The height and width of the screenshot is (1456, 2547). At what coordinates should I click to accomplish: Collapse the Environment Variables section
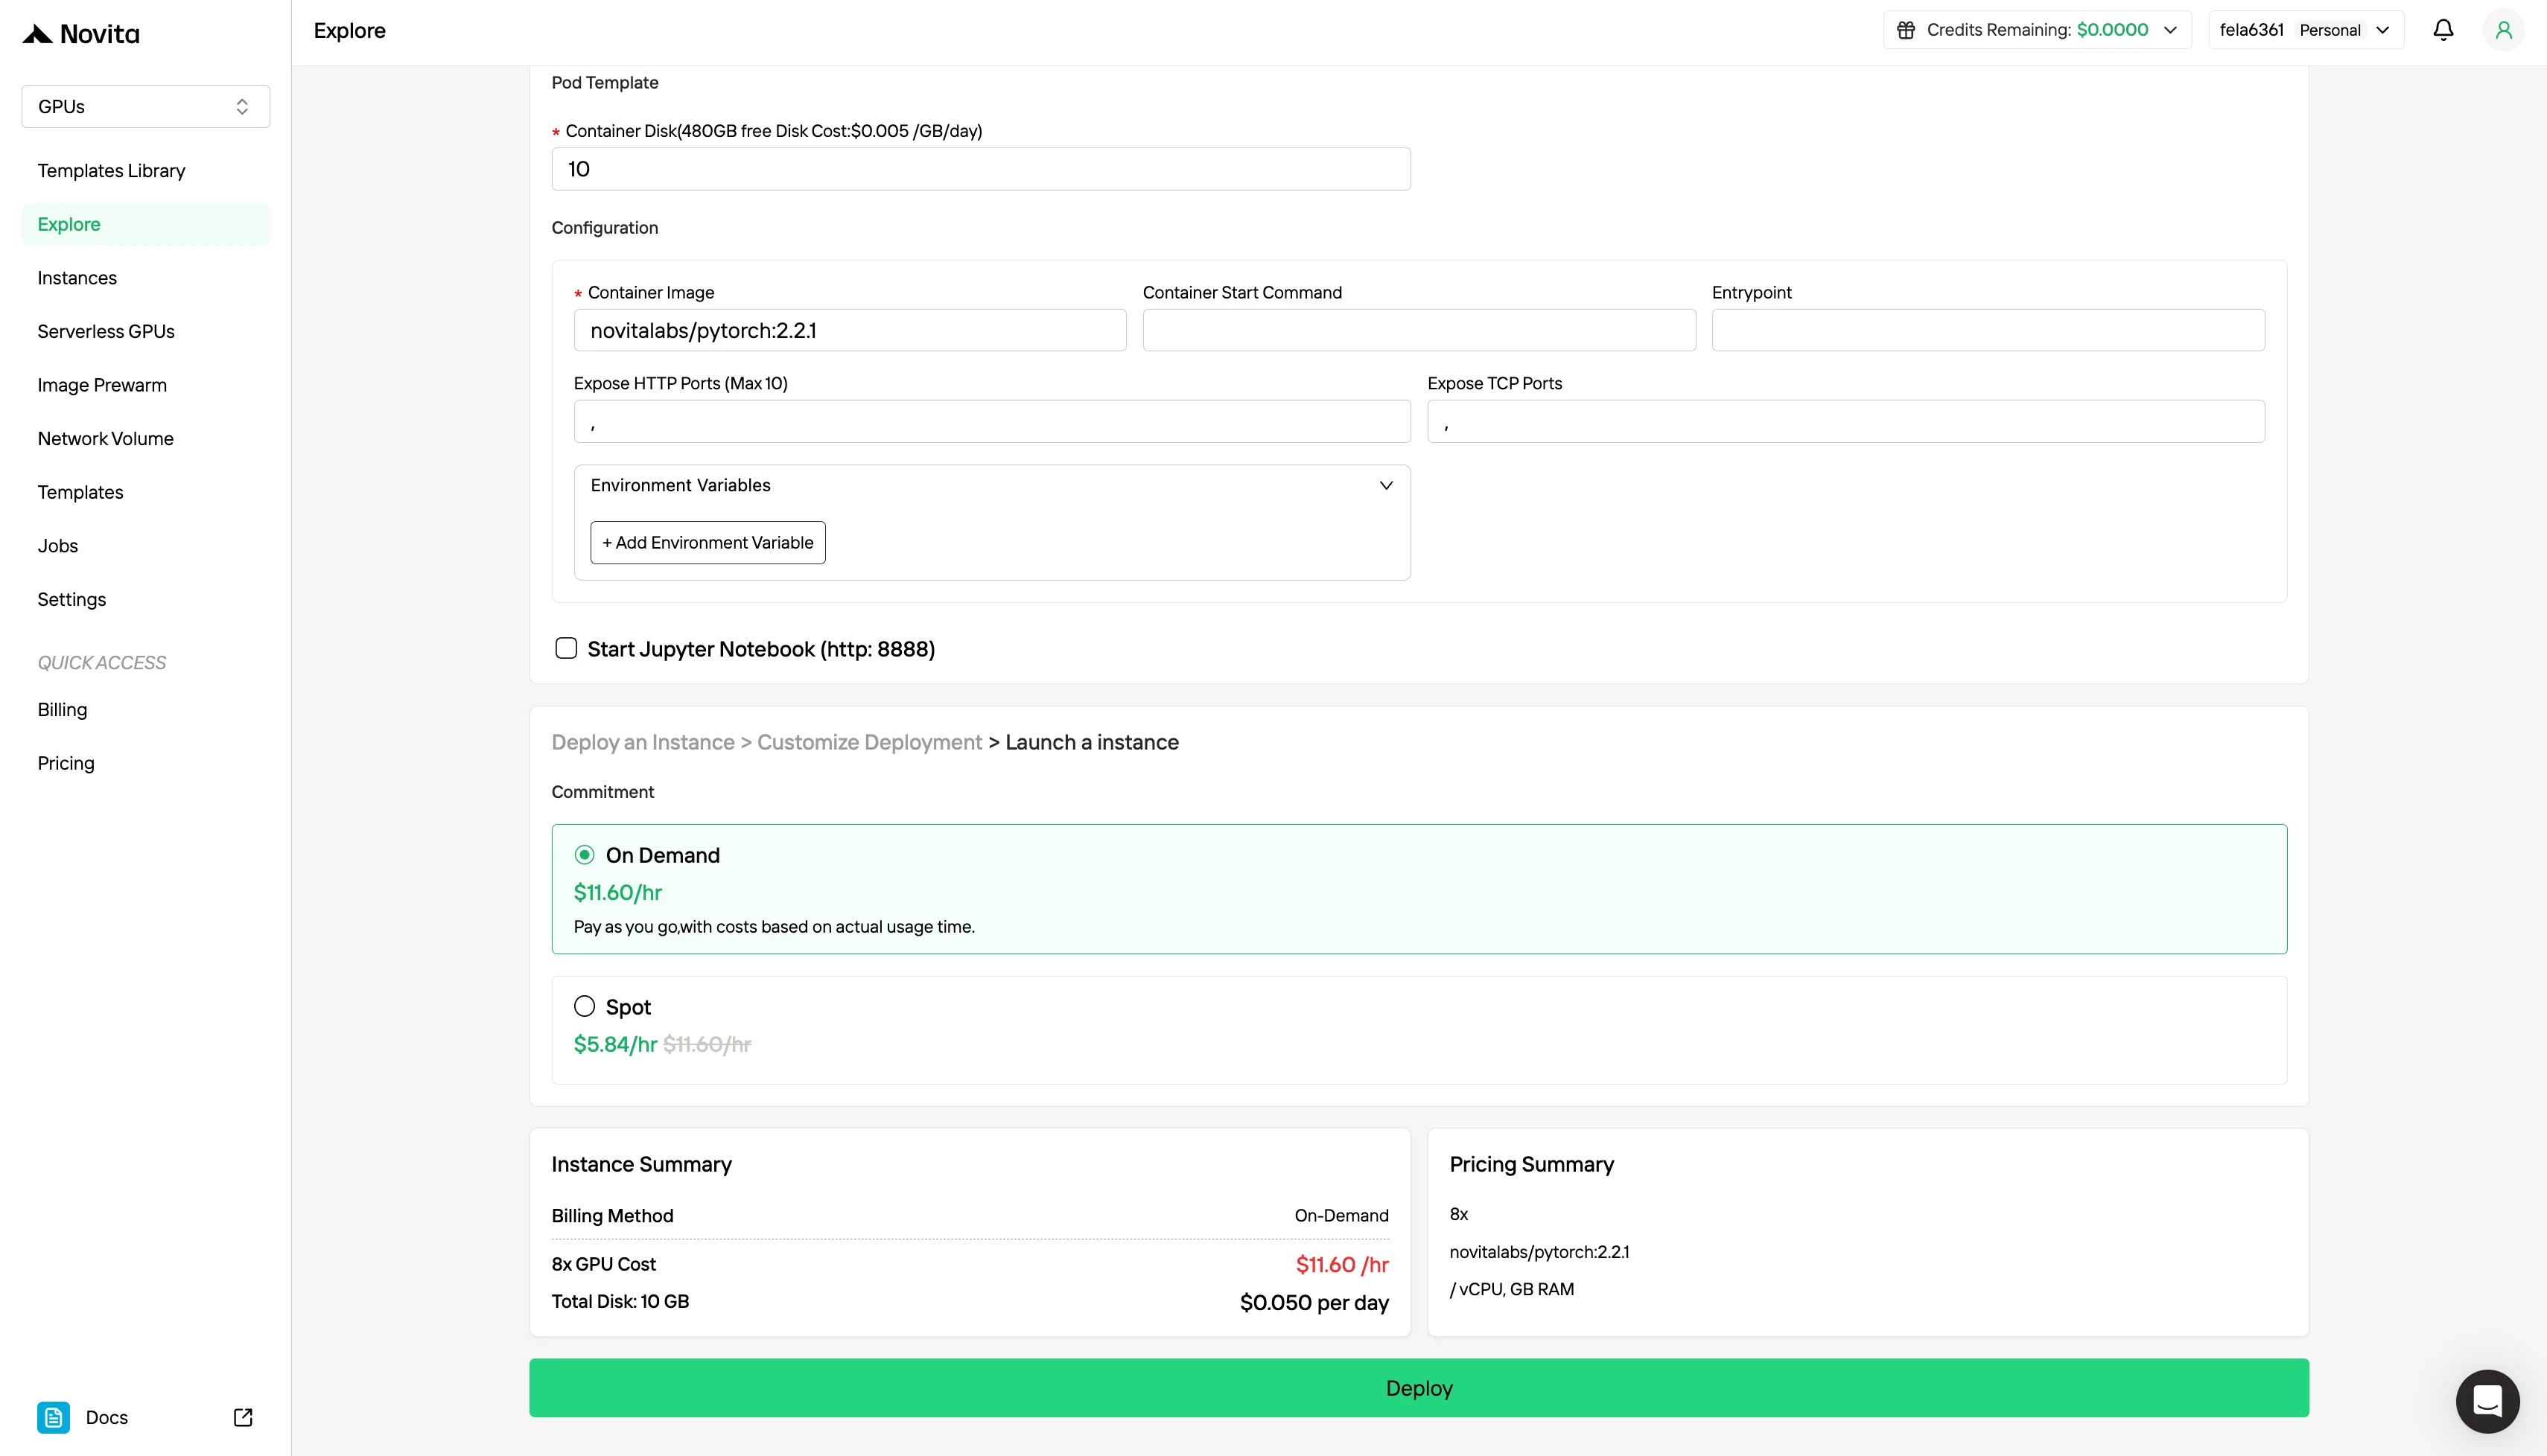coord(1385,485)
